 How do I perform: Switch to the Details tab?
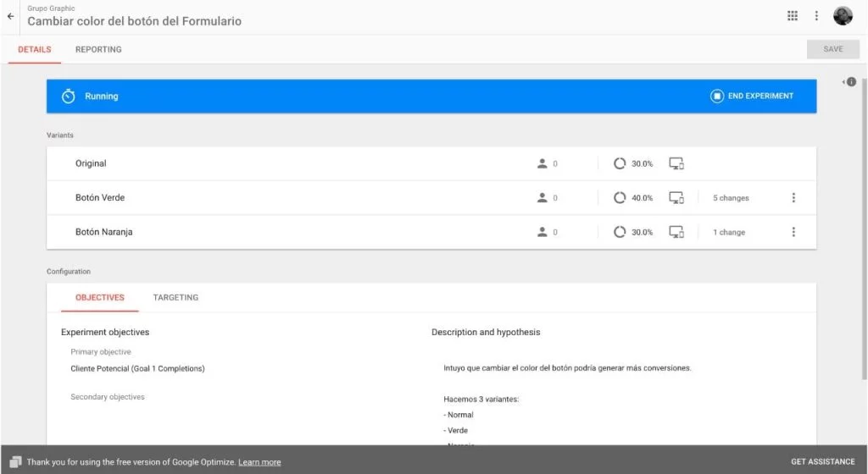coord(34,50)
